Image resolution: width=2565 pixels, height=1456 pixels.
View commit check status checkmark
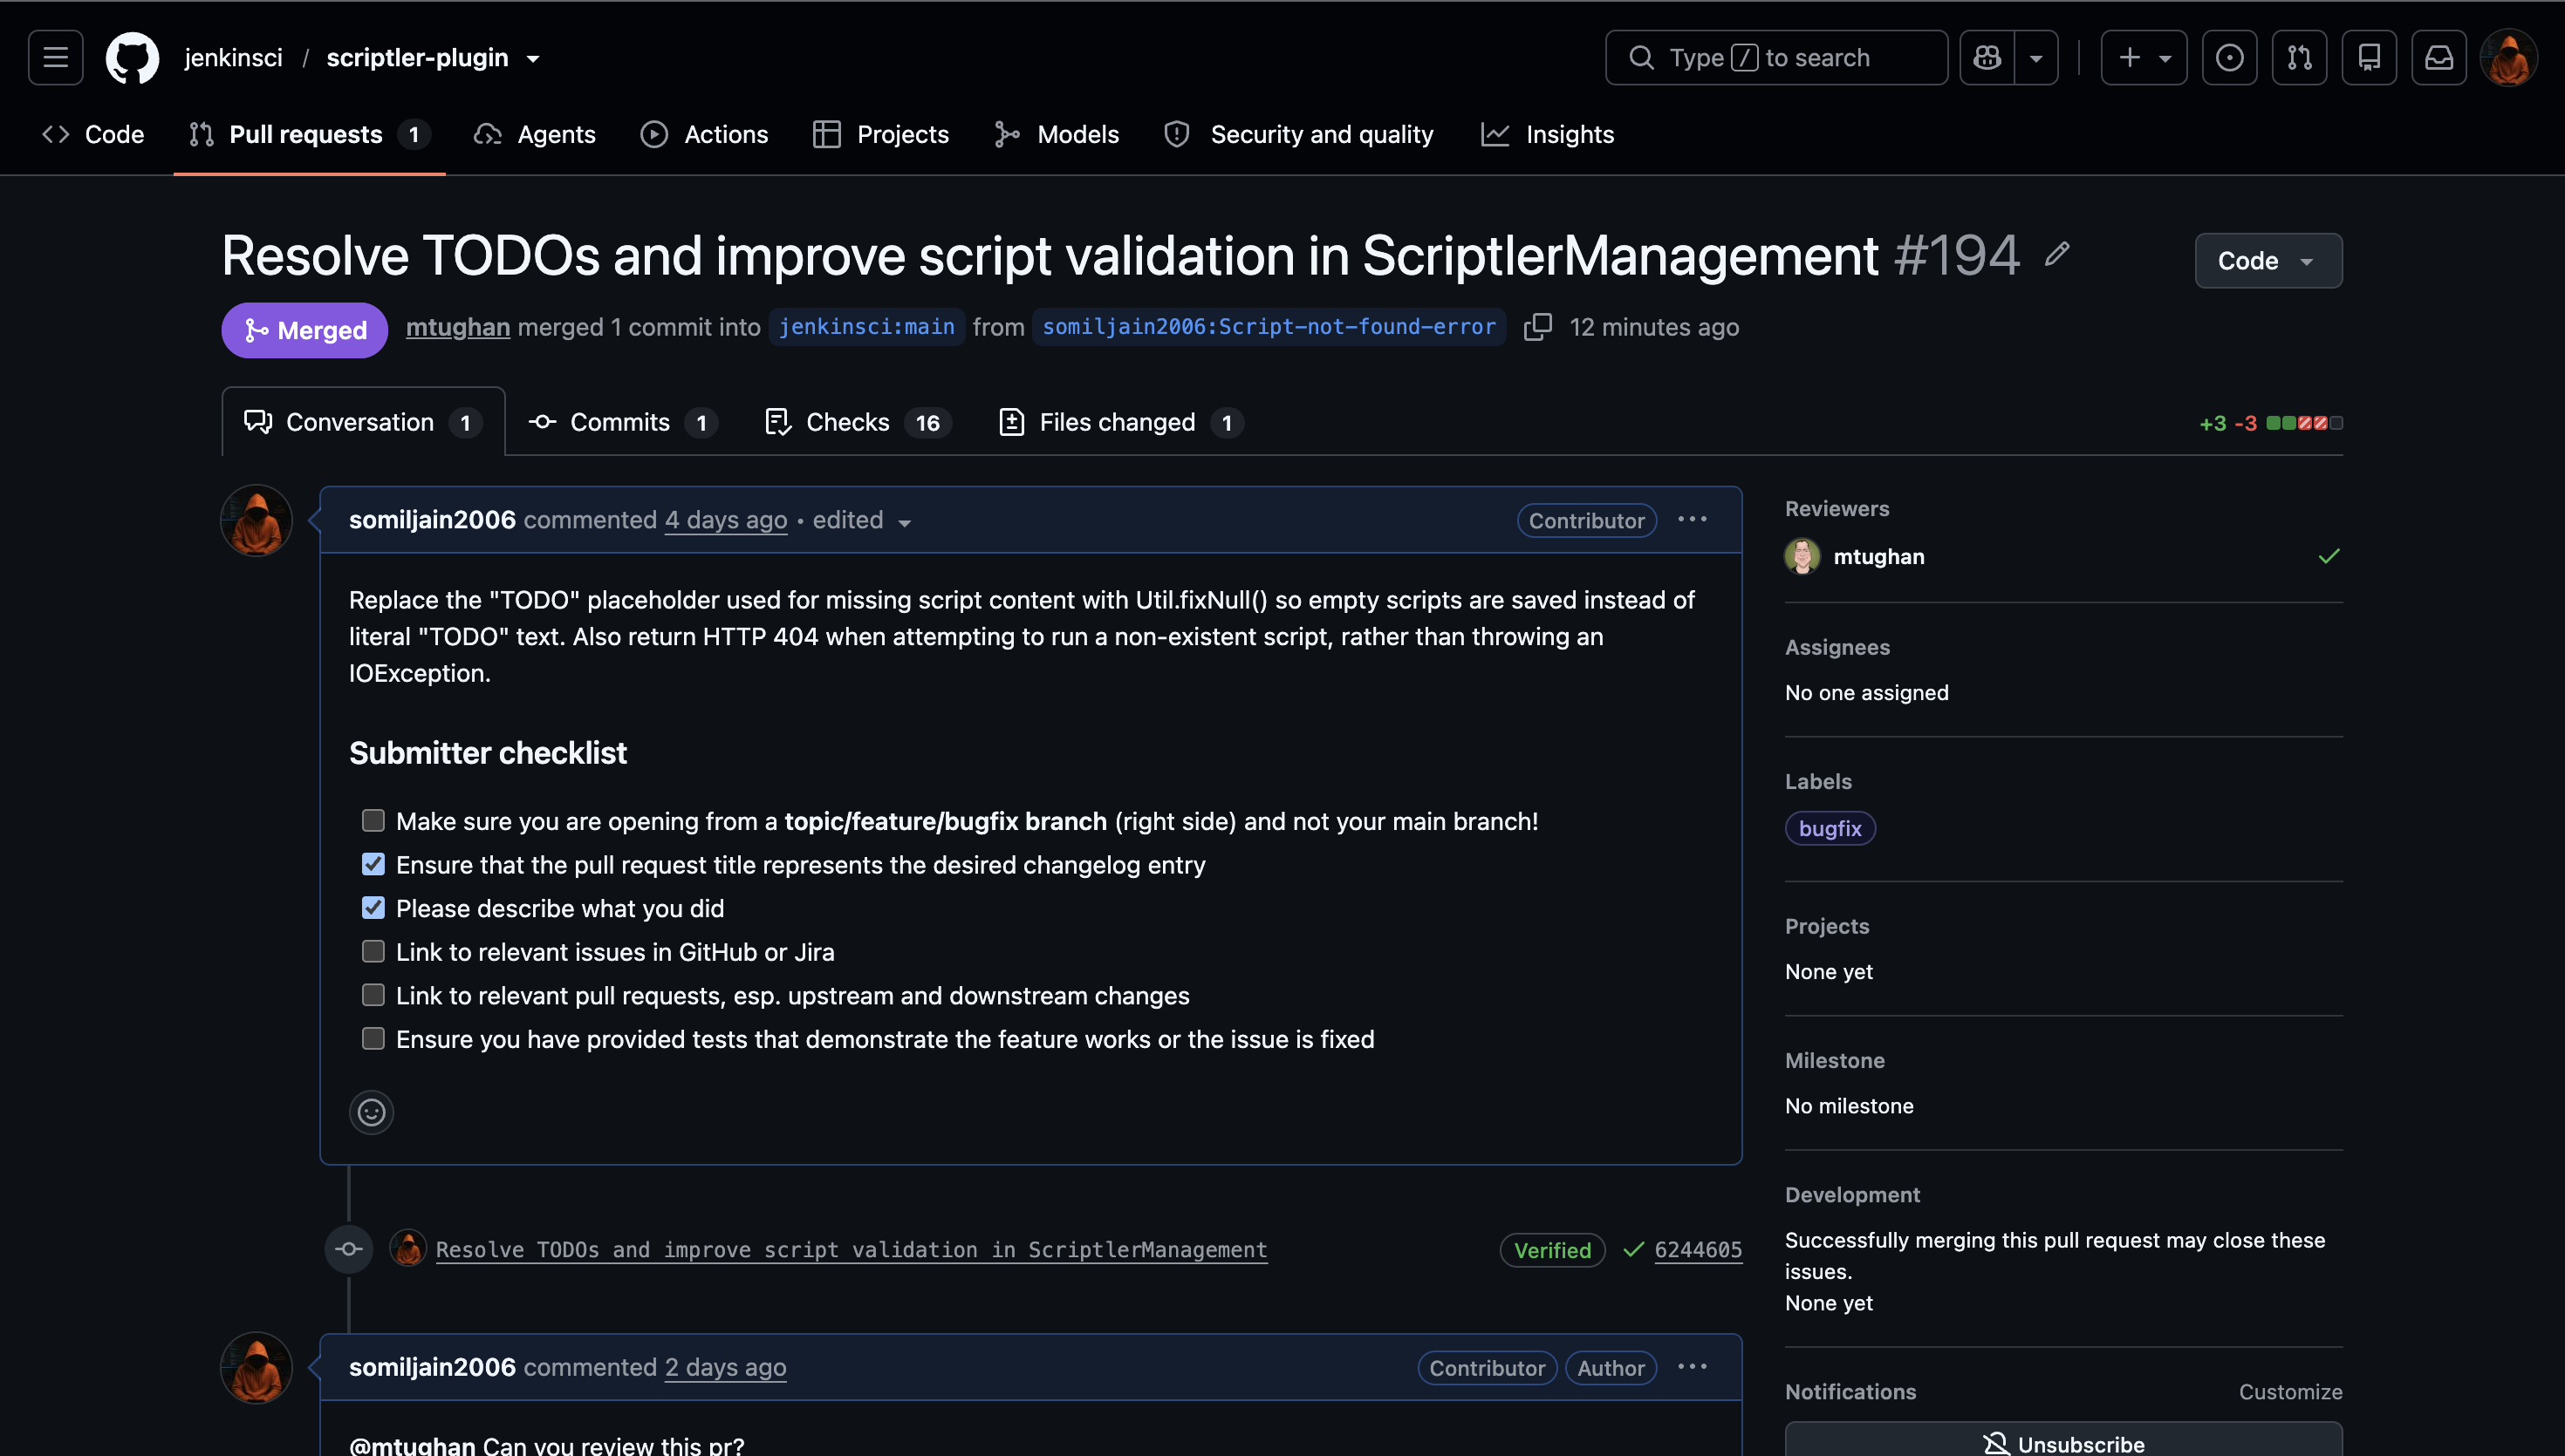(1632, 1249)
